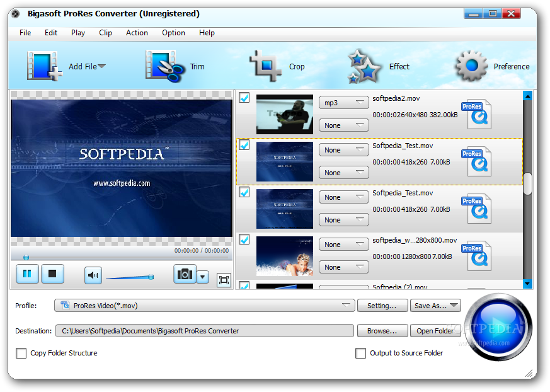Viewport: 550px width, 392px height.
Task: Select the softpedia2.mov thumbnail
Action: (285, 114)
